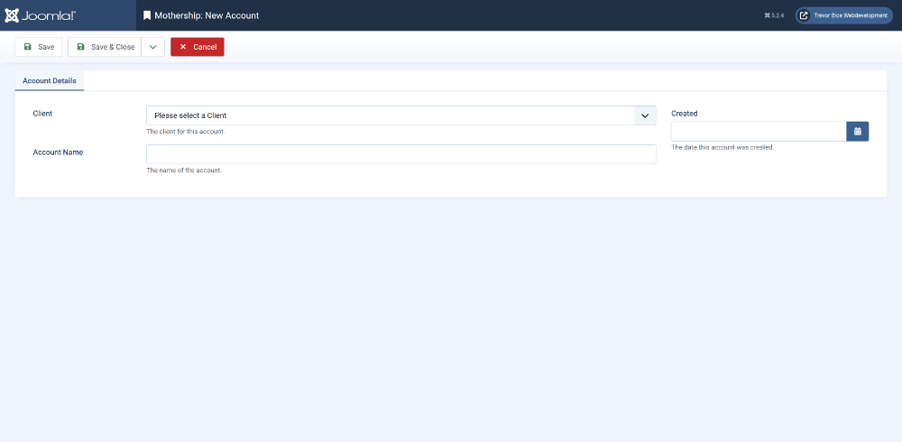Viewport: 902px width, 442px height.
Task: Click 'The client for this account.' hint
Action: [x=186, y=132]
